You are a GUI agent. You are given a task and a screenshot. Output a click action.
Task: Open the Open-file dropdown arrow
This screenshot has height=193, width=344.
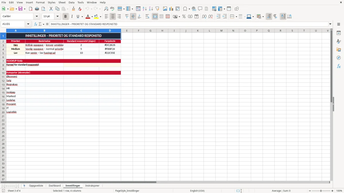click(15, 9)
